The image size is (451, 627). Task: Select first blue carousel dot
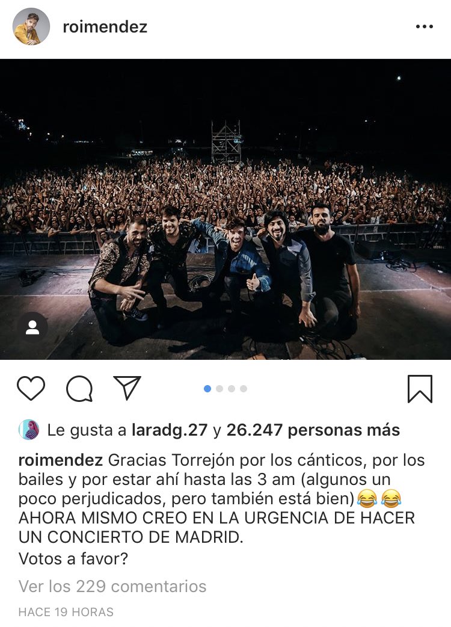pos(207,389)
